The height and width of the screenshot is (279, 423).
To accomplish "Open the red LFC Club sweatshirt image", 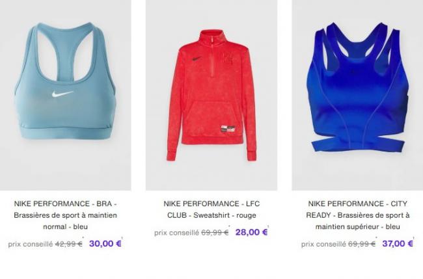I will tap(211, 95).
